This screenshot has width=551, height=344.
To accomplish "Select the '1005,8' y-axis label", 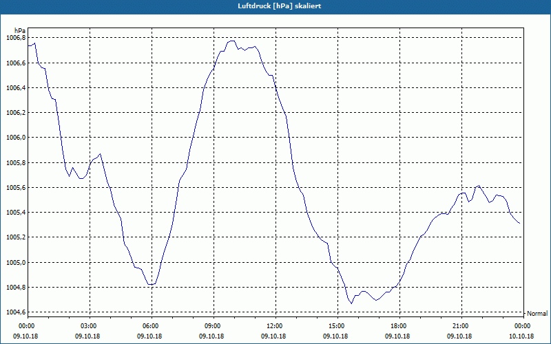I will coord(16,163).
